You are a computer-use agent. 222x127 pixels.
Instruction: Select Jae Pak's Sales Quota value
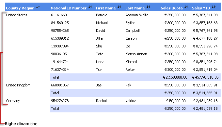pos(175,85)
